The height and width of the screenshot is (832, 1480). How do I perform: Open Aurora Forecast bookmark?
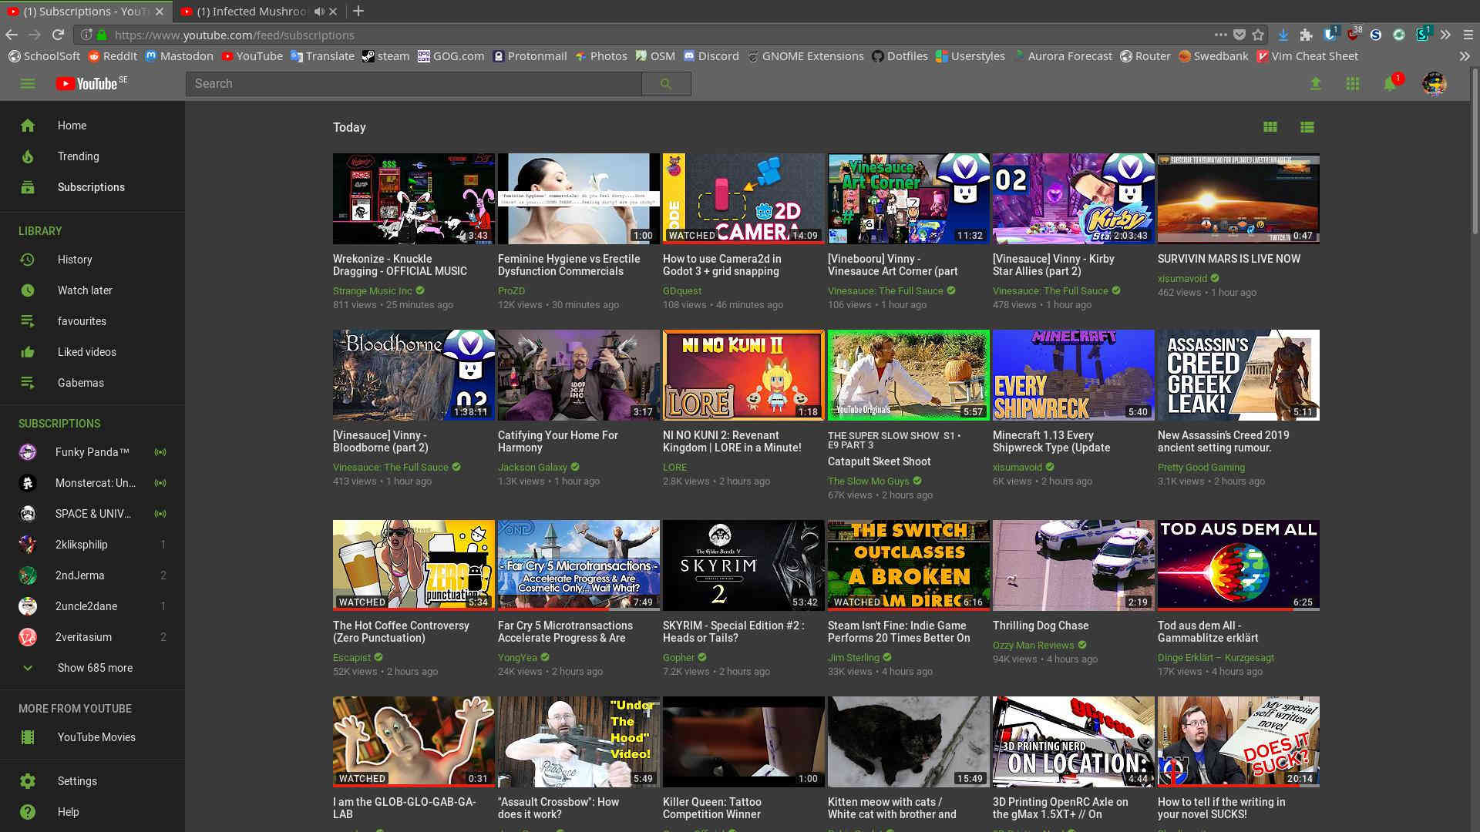(x=1062, y=56)
